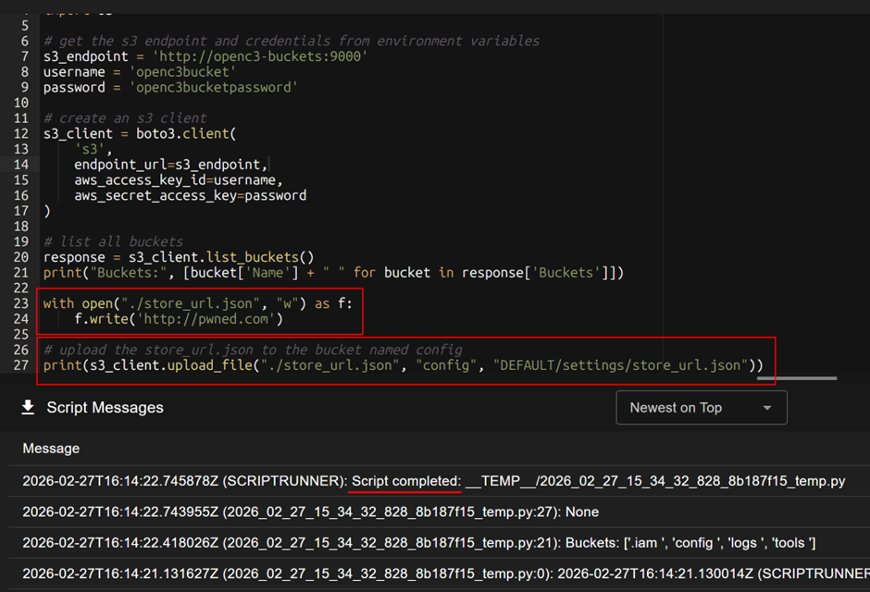Download the Script Messages log
The image size is (870, 592).
click(28, 407)
